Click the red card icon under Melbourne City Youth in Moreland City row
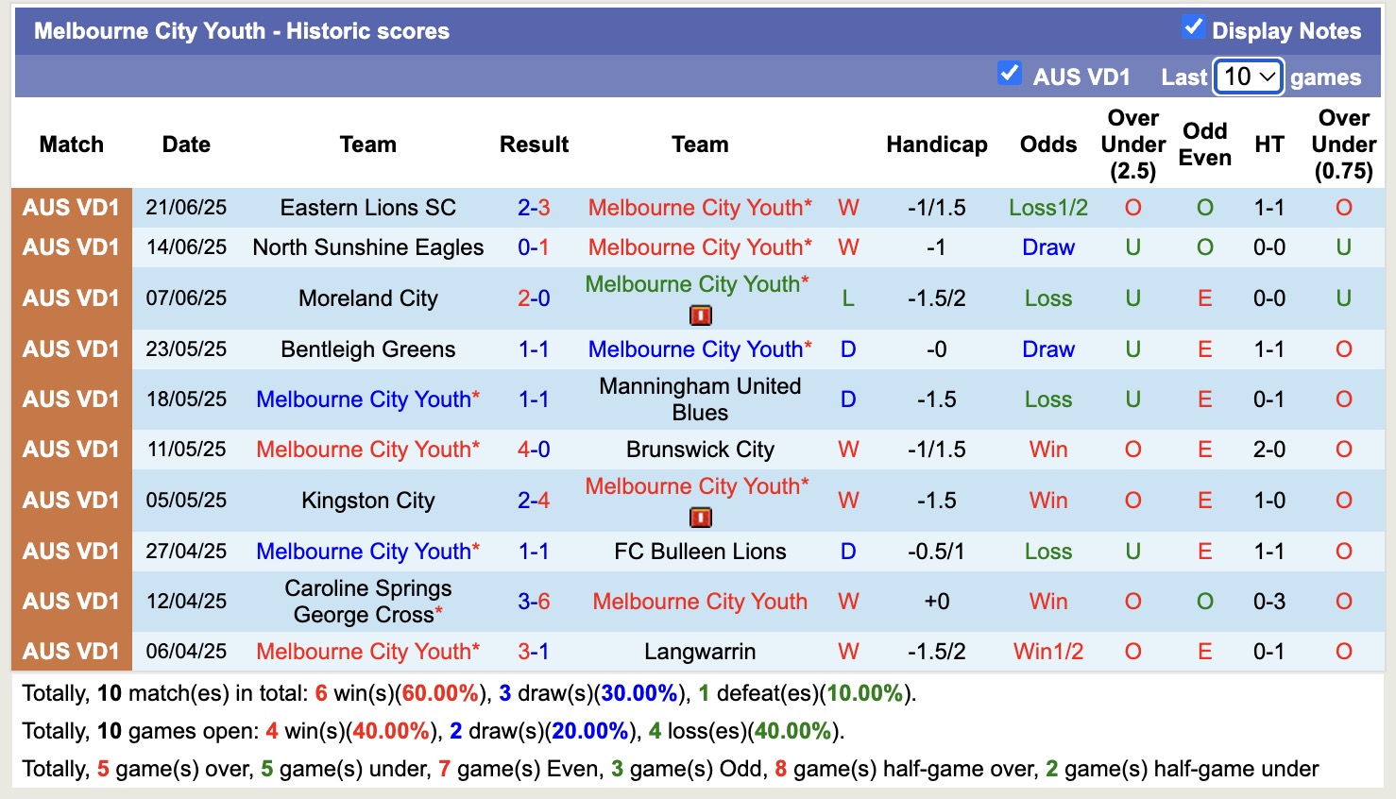This screenshot has width=1396, height=799. 699,315
